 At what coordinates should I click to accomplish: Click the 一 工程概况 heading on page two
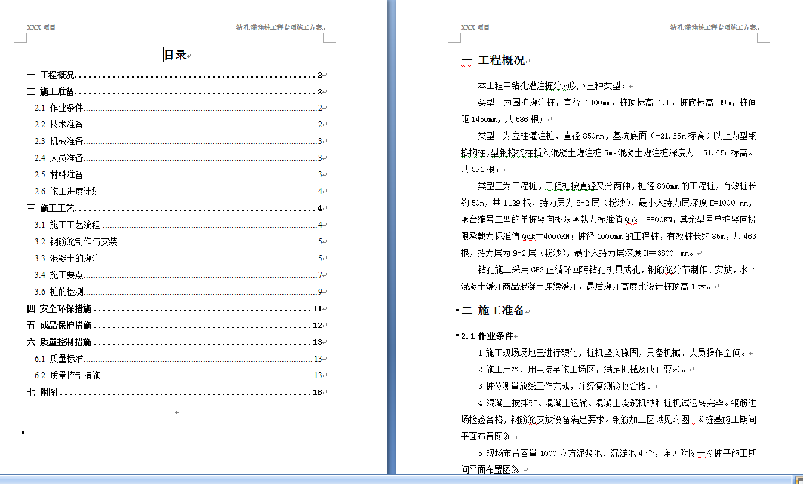[501, 60]
